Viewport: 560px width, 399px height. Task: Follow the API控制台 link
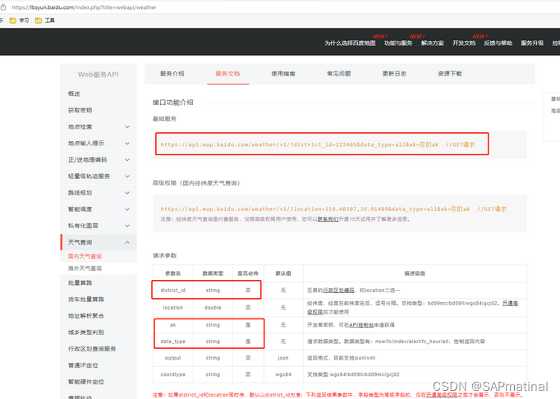pos(361,325)
